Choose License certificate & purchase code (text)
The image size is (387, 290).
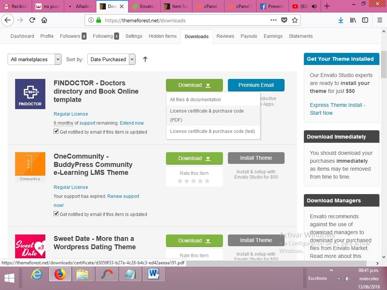pos(213,131)
